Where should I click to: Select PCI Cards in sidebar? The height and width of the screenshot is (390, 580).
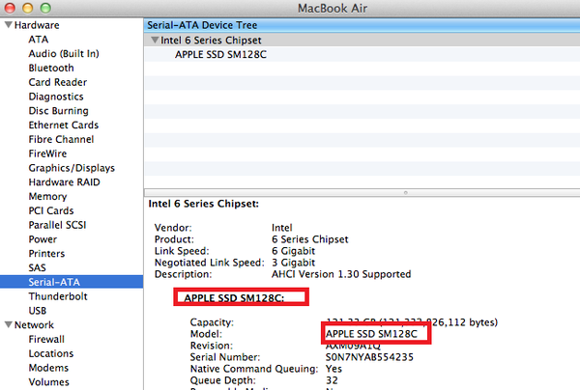tap(51, 210)
